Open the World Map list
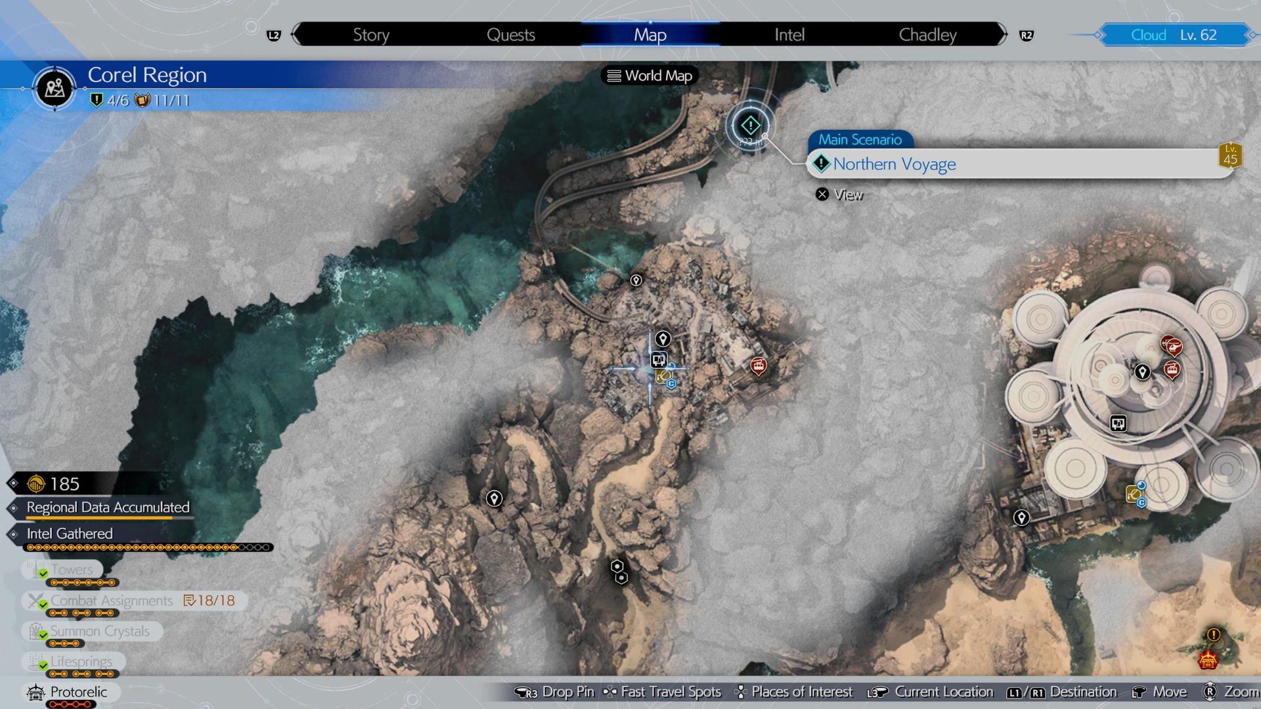1261x709 pixels. 650,75
